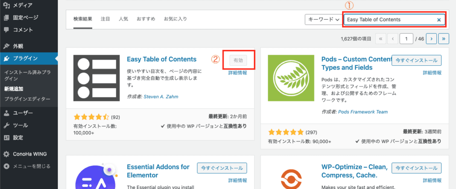Click 最終更新: 2か月前 text
The height and width of the screenshot is (189, 456).
click(x=228, y=117)
